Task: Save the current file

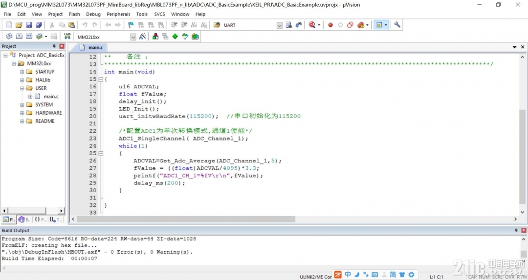Action: (29, 25)
